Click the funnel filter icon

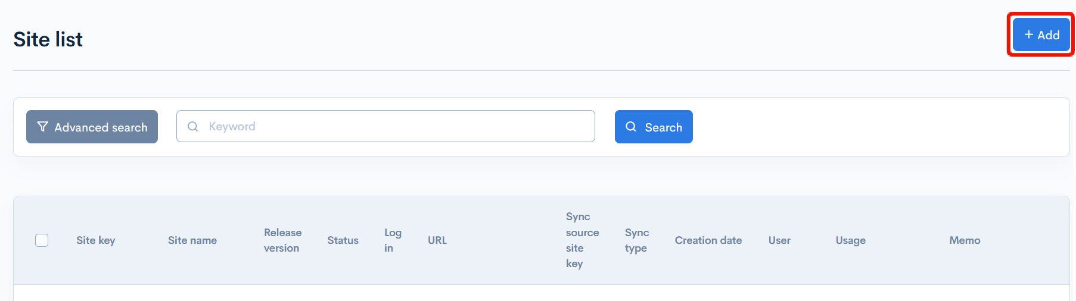tap(42, 127)
